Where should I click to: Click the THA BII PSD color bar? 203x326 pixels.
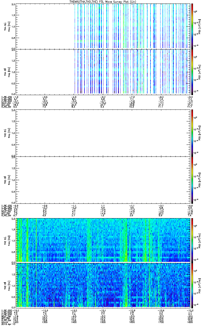[x=192, y=72]
